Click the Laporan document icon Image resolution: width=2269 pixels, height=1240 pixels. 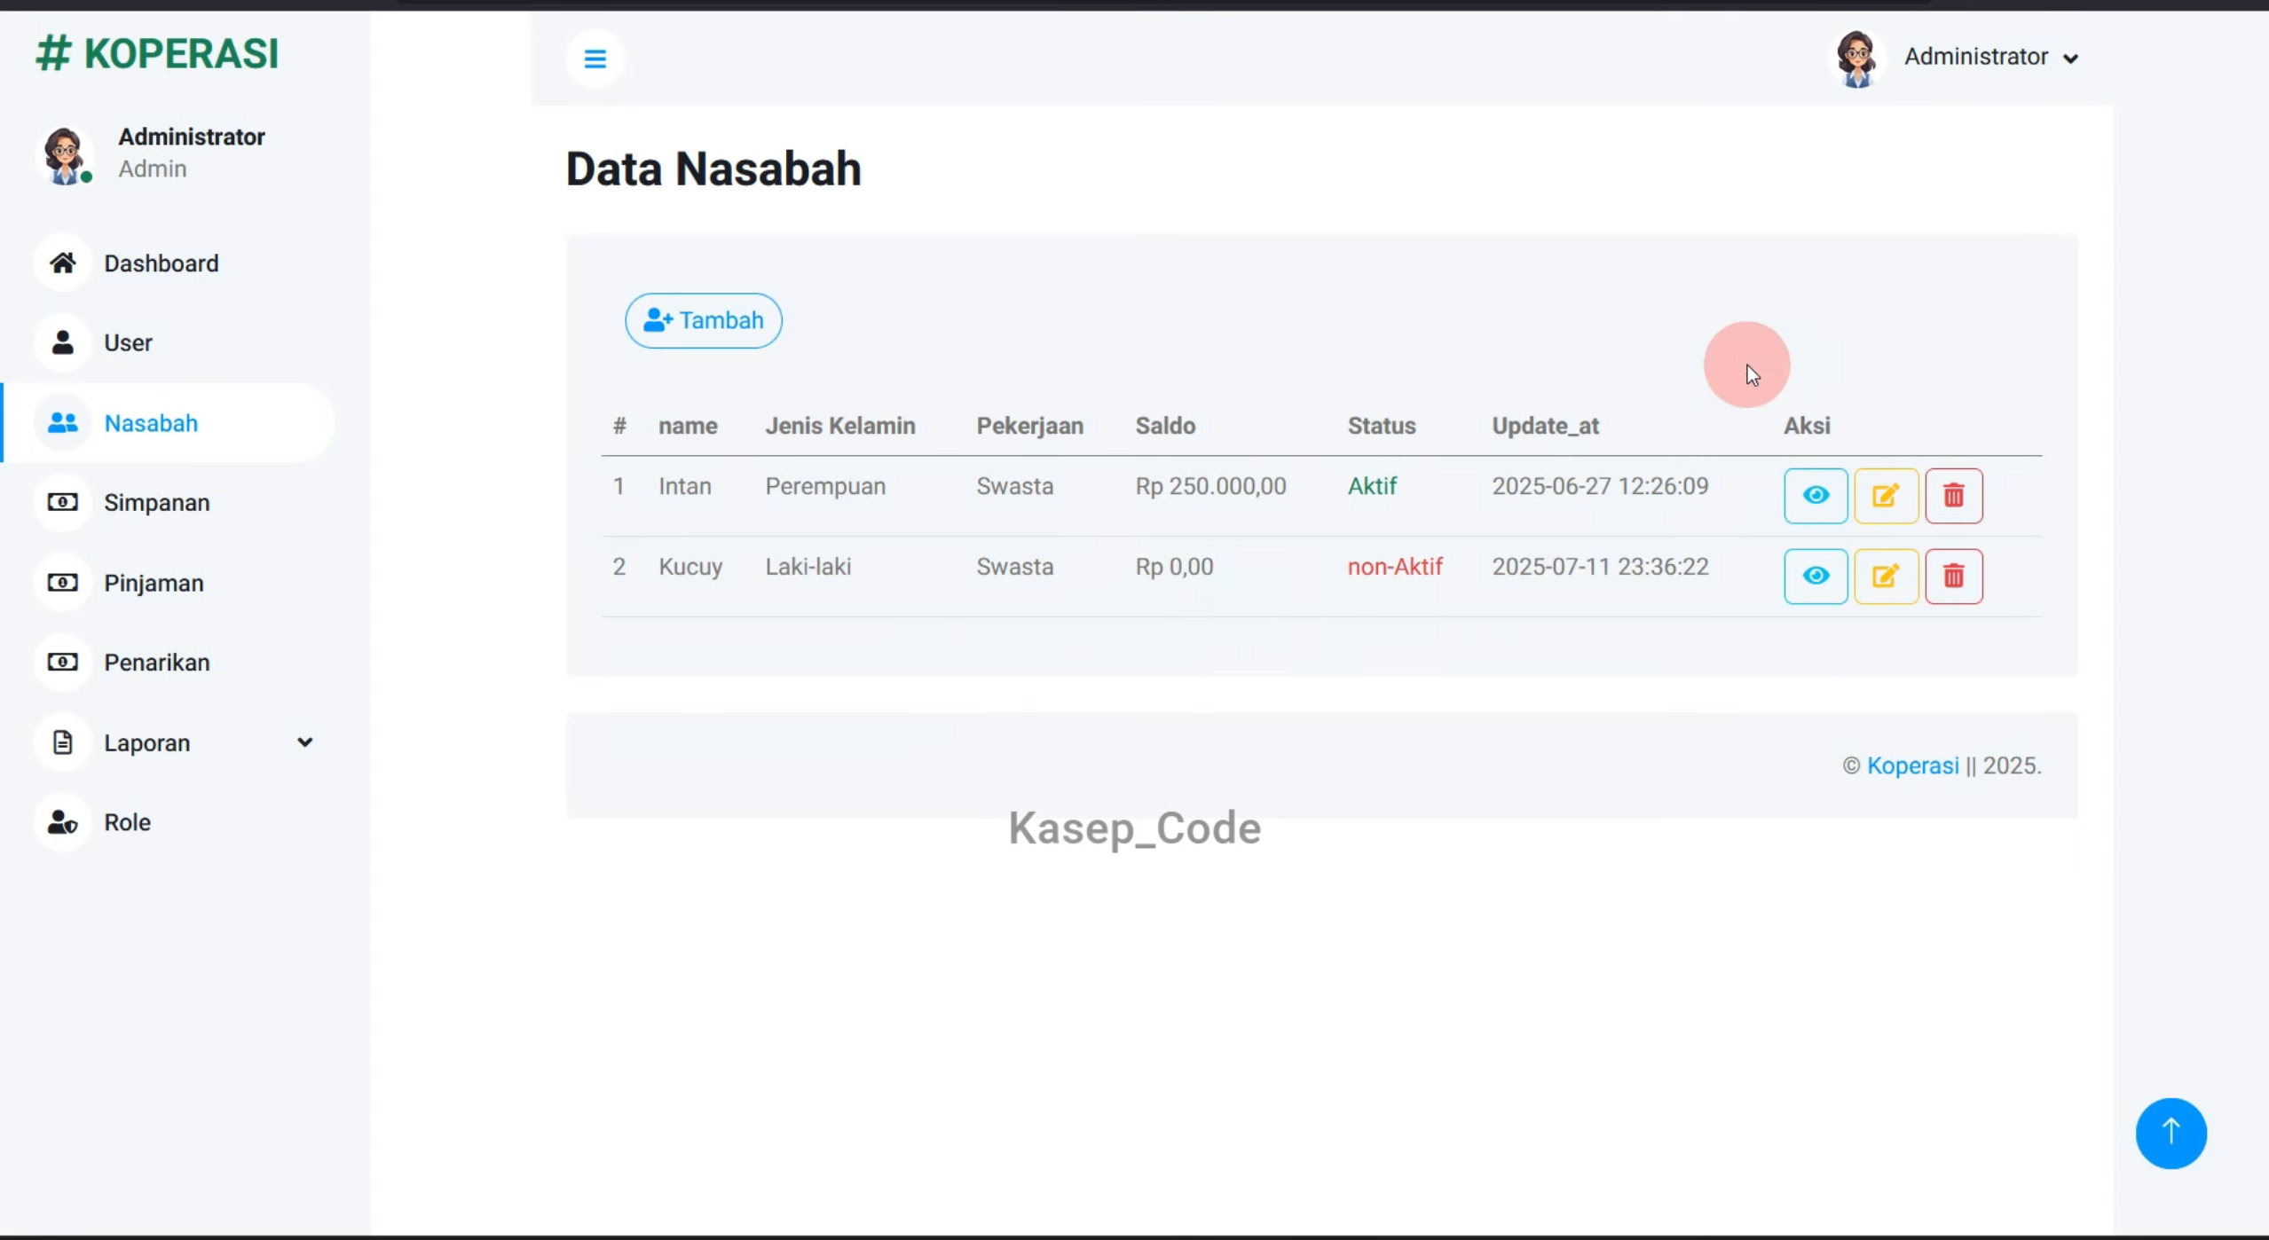pos(62,742)
